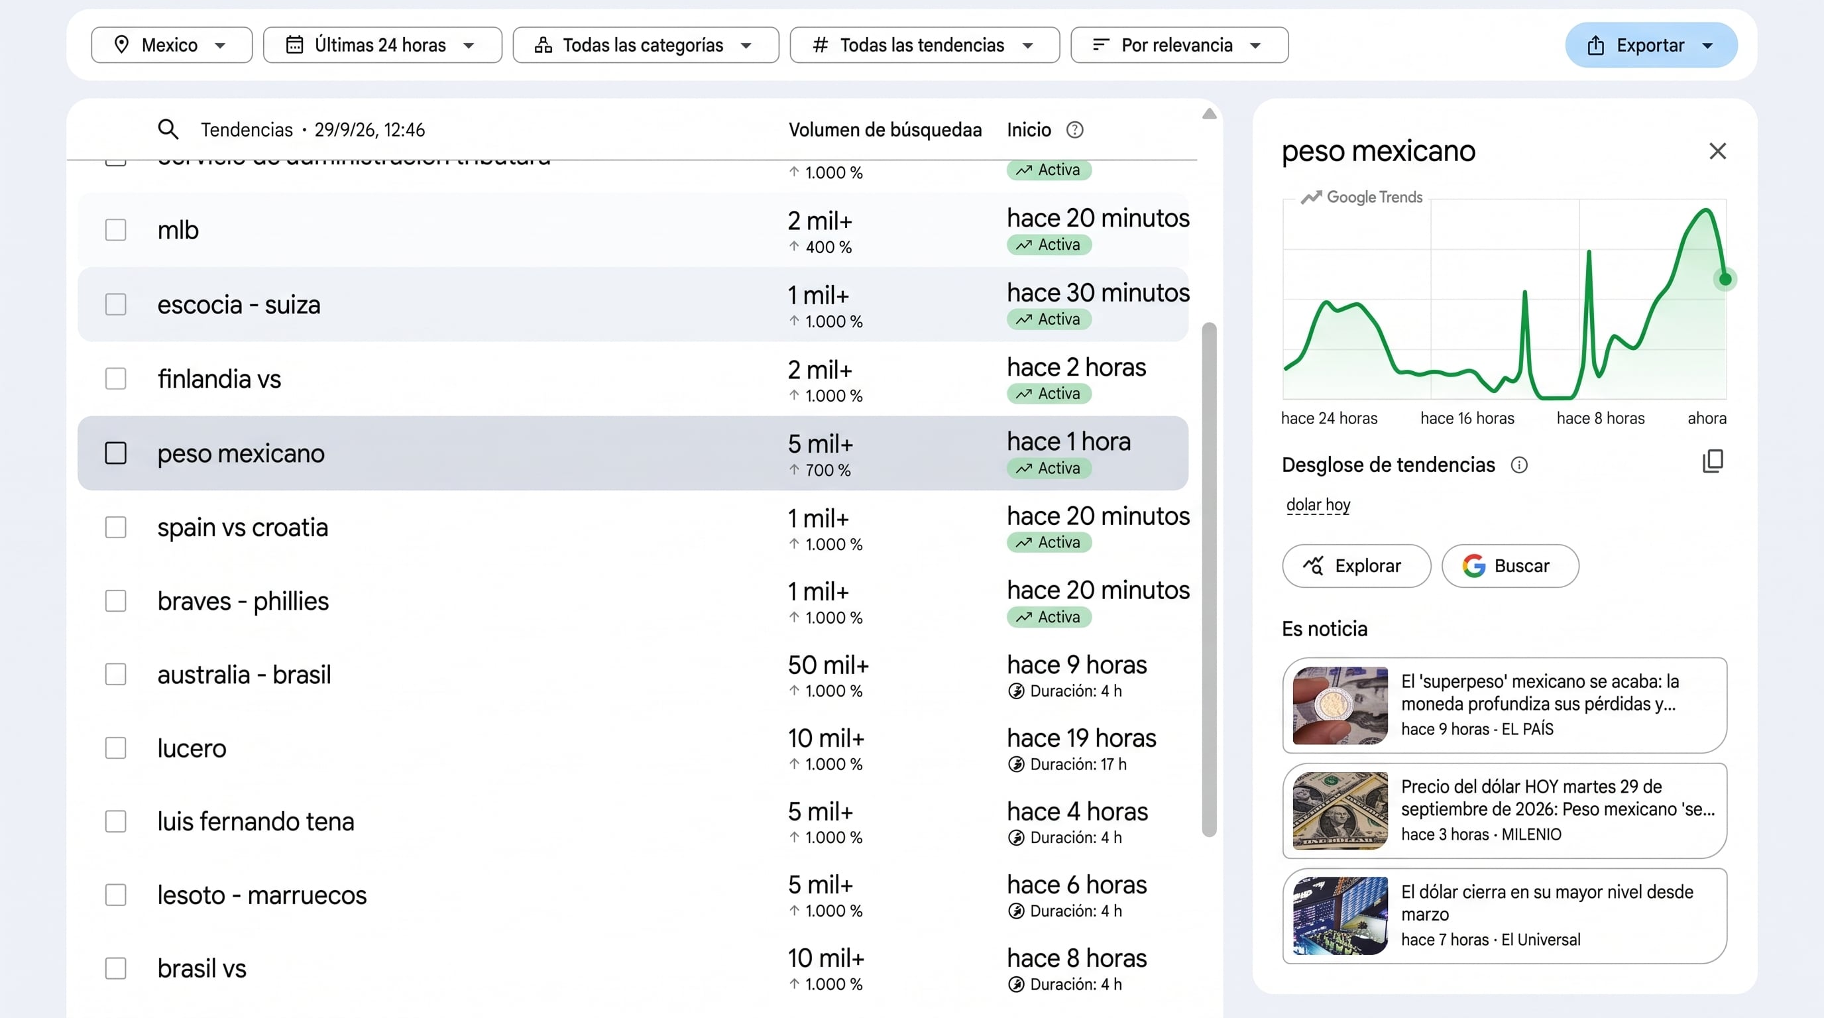Click the category hierarchy icon in Todas las categorías
Screen dimensions: 1824x1018
point(543,44)
